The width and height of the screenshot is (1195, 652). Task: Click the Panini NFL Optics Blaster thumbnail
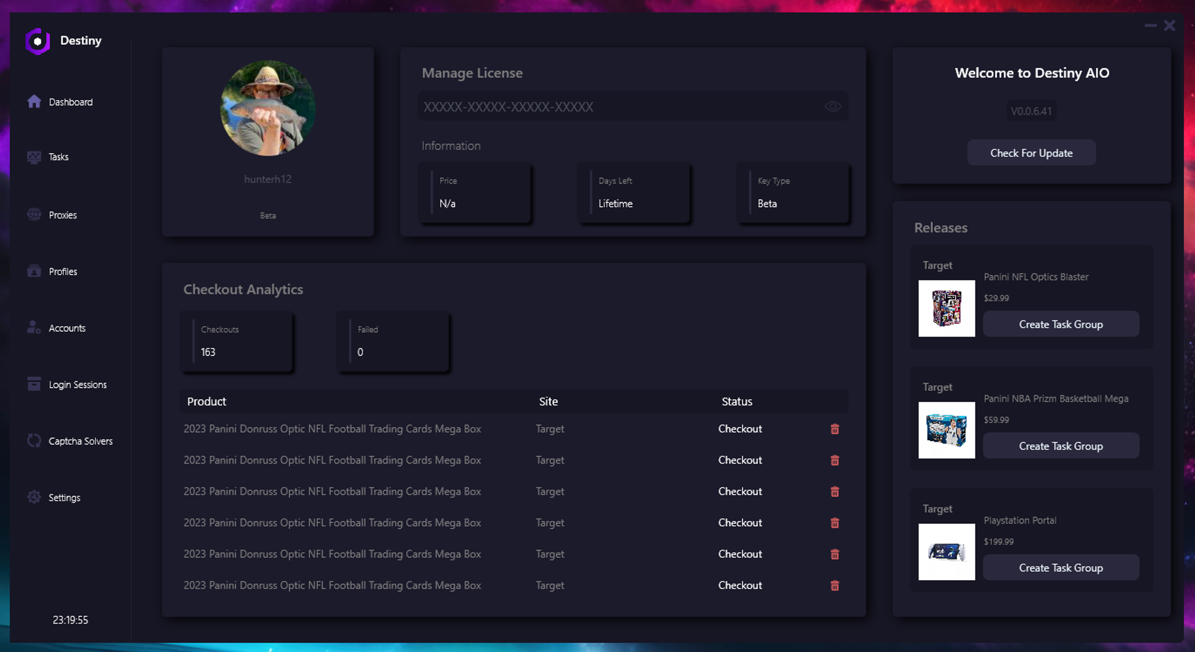click(946, 308)
